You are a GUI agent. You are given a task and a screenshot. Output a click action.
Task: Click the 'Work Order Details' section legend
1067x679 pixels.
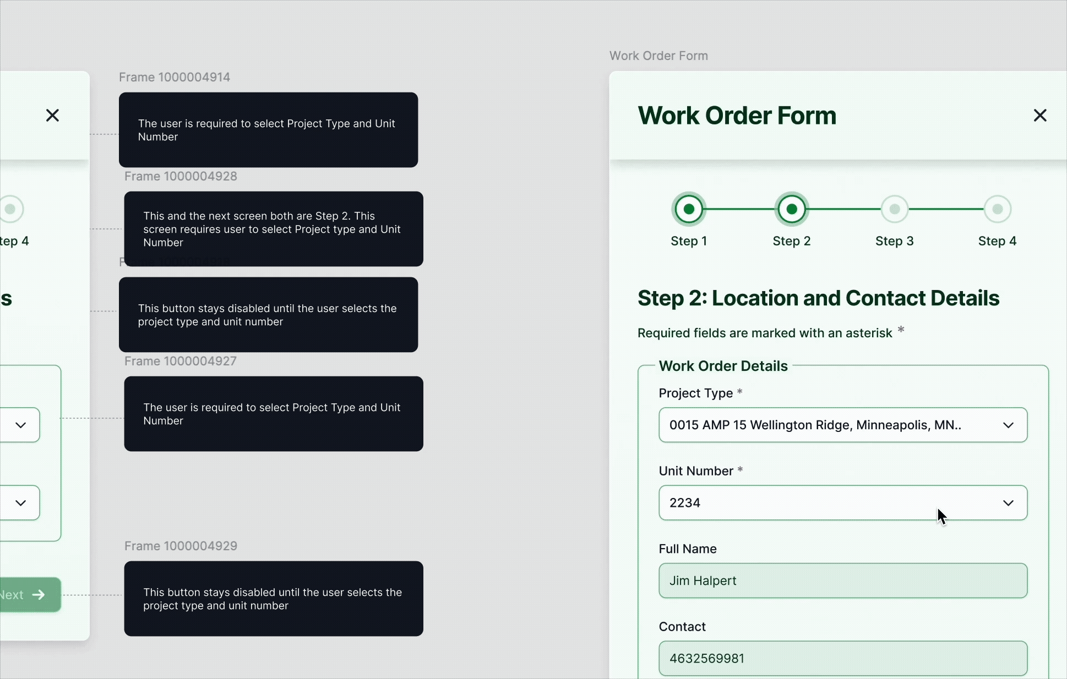point(723,366)
